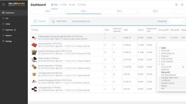Click Jewelry Small Brown Box thumbnail

34,52
